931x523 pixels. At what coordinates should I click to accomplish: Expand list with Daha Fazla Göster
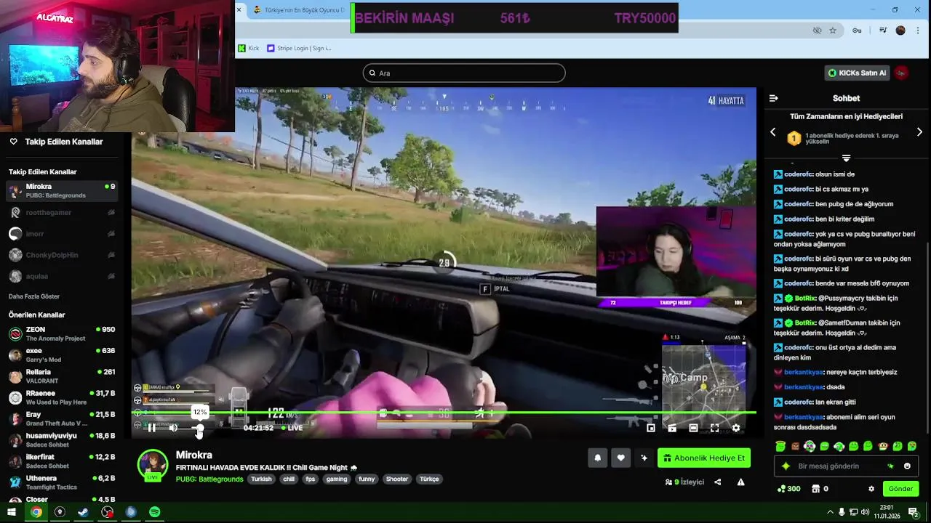(34, 296)
